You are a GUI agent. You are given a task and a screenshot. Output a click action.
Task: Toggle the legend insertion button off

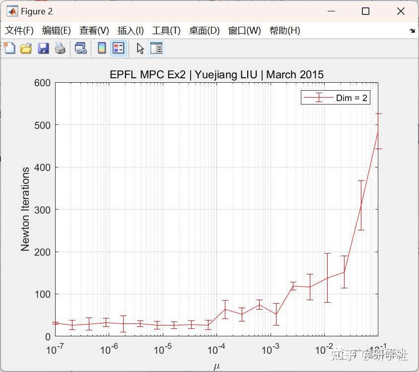pos(118,48)
